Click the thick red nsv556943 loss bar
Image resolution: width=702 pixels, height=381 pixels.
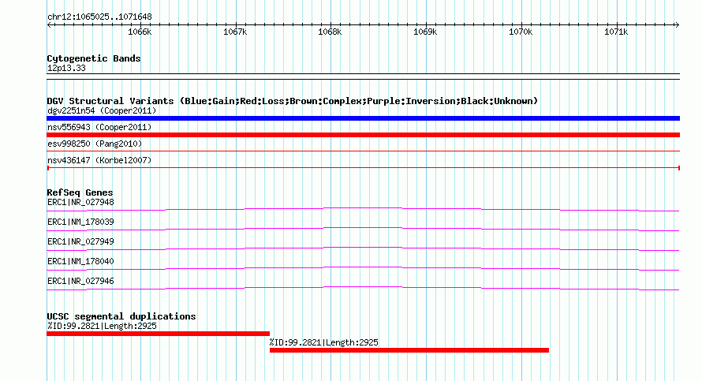tap(363, 135)
